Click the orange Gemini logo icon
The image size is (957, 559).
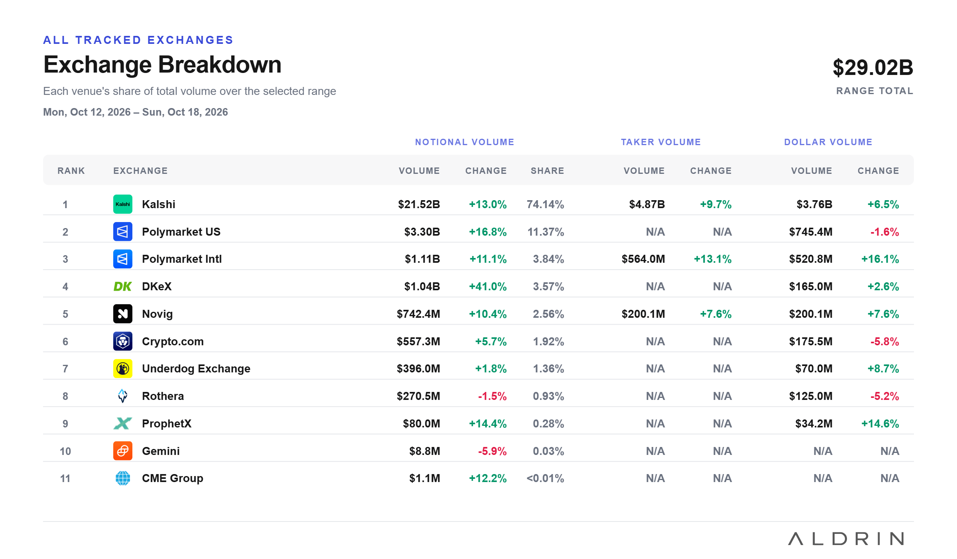[123, 451]
